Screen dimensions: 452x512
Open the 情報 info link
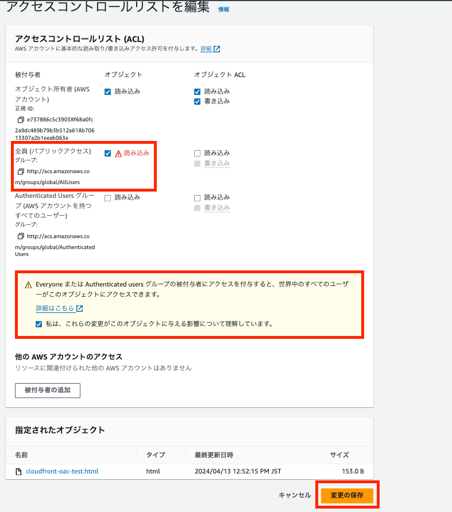223,9
